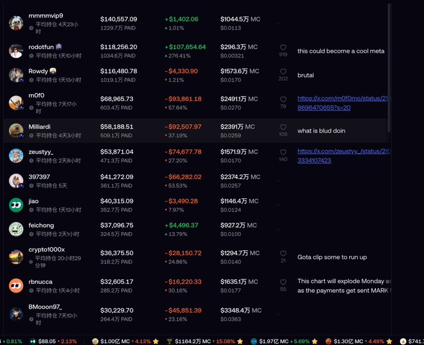This screenshot has width=424, height=345.
Task: Select the BMooon97_ username
Action: point(45,307)
